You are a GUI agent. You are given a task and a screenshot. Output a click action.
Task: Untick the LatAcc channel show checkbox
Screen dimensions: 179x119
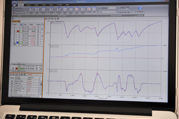(x=12, y=84)
